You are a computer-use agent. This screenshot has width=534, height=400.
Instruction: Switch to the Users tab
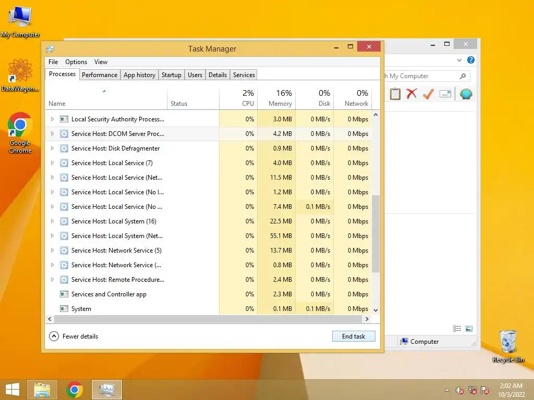click(x=195, y=75)
